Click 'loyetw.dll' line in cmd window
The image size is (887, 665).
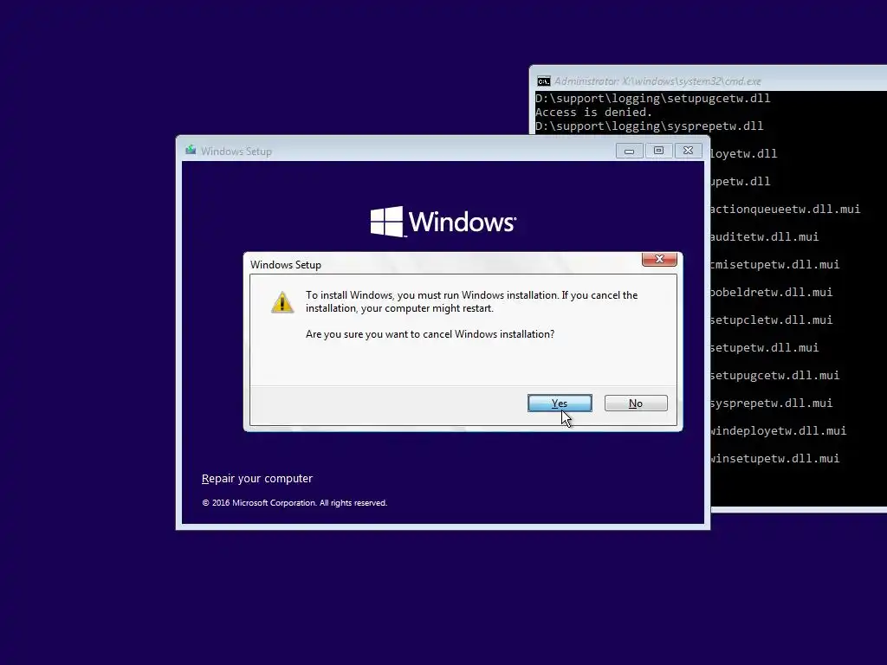744,154
